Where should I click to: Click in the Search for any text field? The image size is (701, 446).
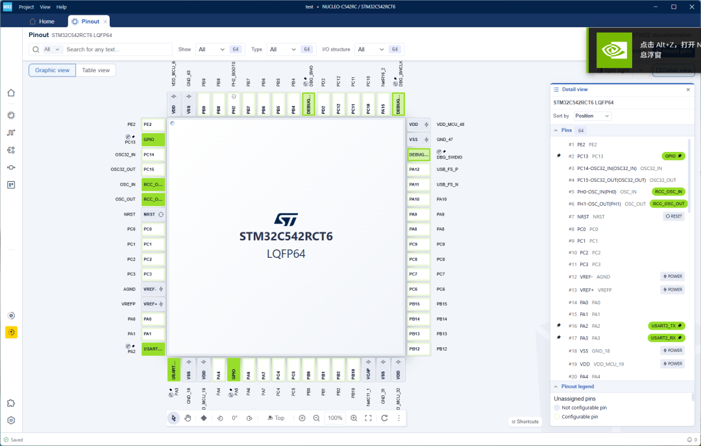pos(117,49)
